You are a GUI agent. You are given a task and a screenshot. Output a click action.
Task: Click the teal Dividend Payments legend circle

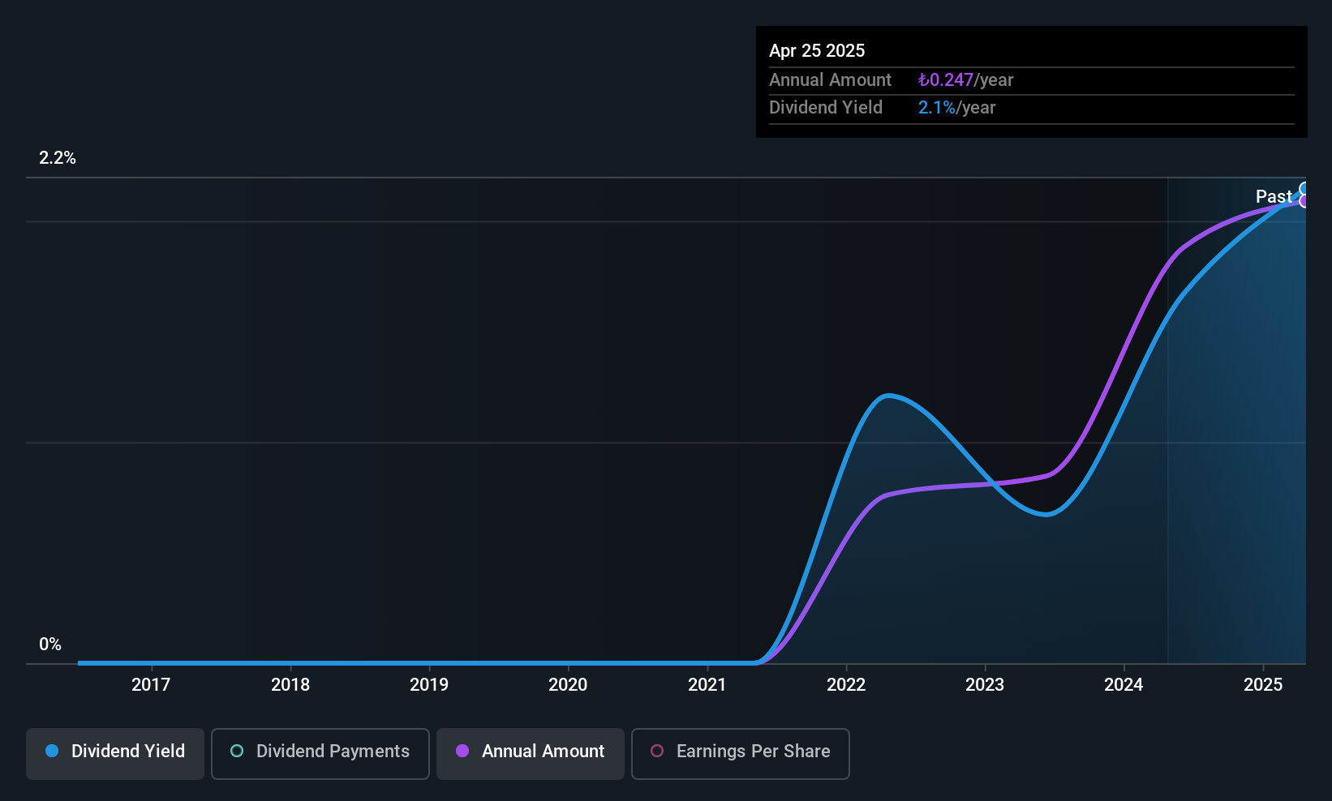[237, 751]
